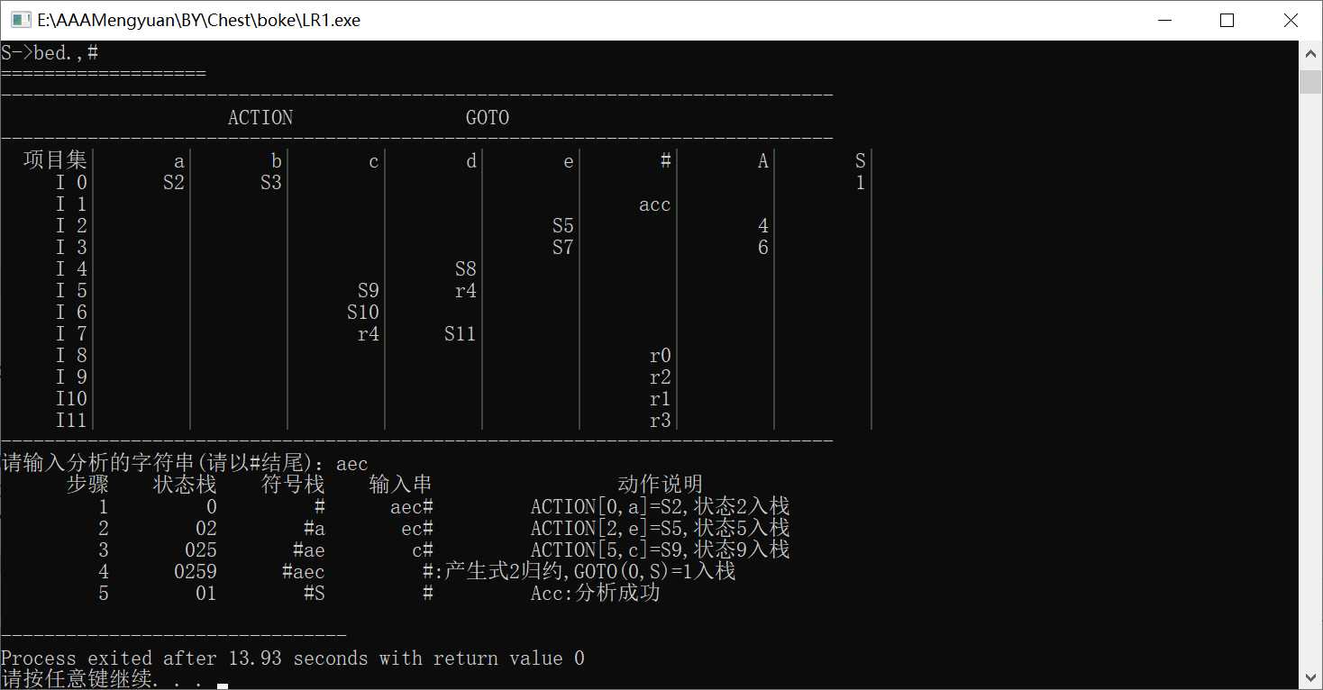Image resolution: width=1323 pixels, height=690 pixels.
Task: Click the S2 cell in row I 0
Action: tap(173, 183)
